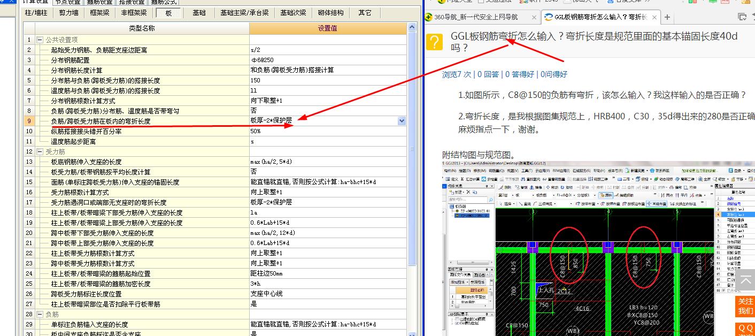Click 否 value in row 8

click(328, 111)
